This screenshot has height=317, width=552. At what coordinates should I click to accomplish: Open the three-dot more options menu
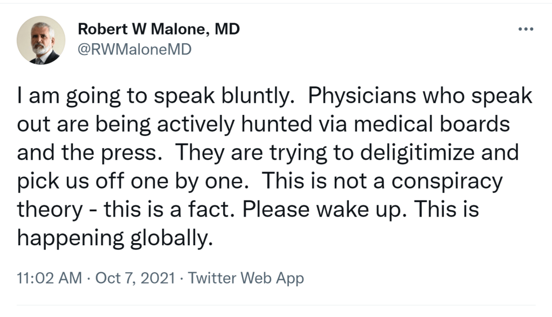525,29
